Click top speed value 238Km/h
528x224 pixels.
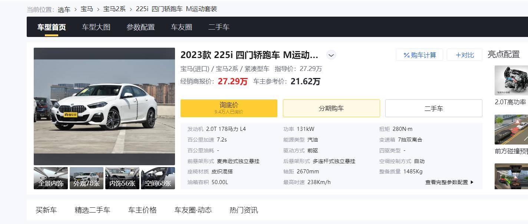(x=319, y=182)
